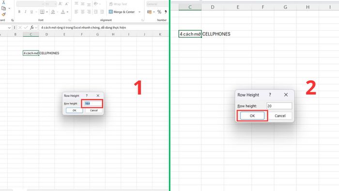Click Decrease Indent icon
Viewport: 339px width, 191px height.
(96, 12)
